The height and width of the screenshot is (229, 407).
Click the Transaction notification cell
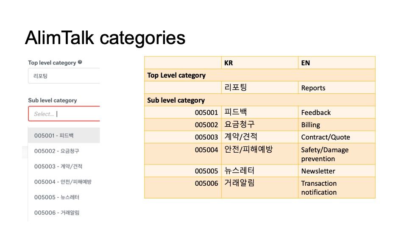pos(337,188)
